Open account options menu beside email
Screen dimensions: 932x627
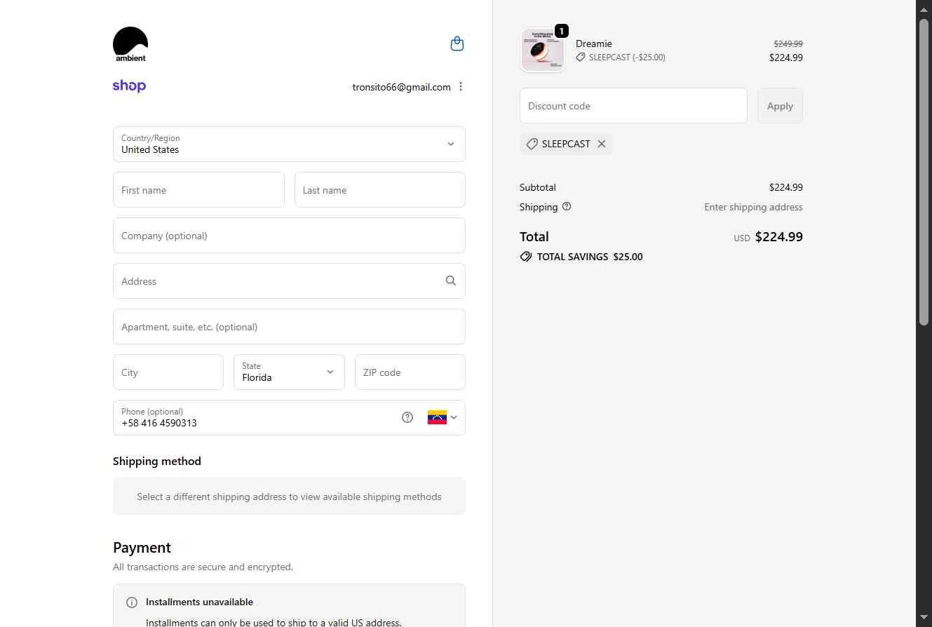(461, 87)
